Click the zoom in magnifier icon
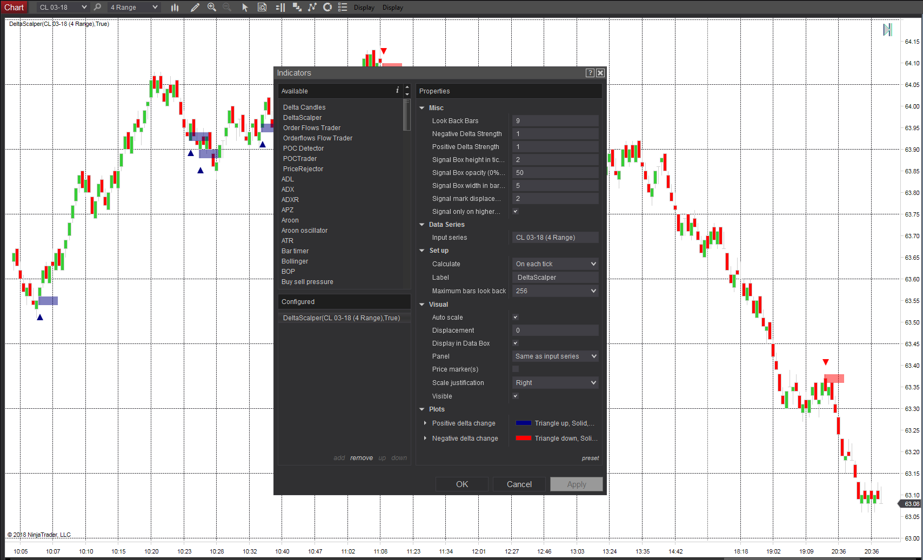The height and width of the screenshot is (560, 923). point(212,7)
